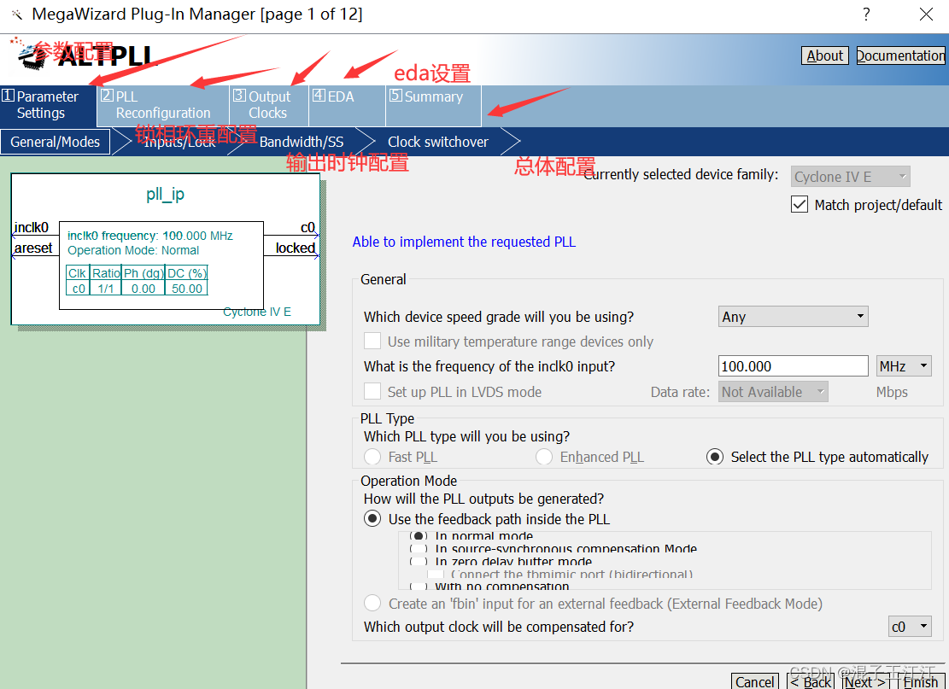Open the MHz frequency unit dropdown
949x689 pixels.
[x=904, y=366]
